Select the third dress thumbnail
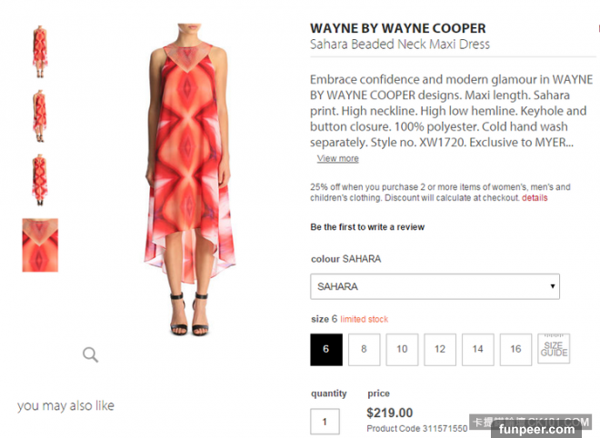Viewport: 600px width, 438px height. [x=40, y=179]
